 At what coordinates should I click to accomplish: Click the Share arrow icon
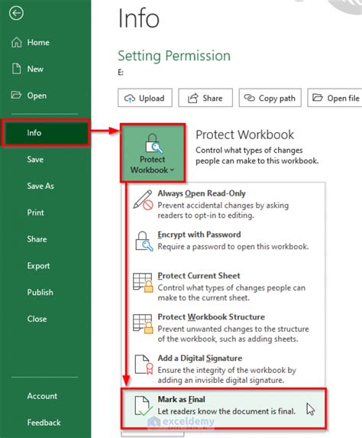193,98
